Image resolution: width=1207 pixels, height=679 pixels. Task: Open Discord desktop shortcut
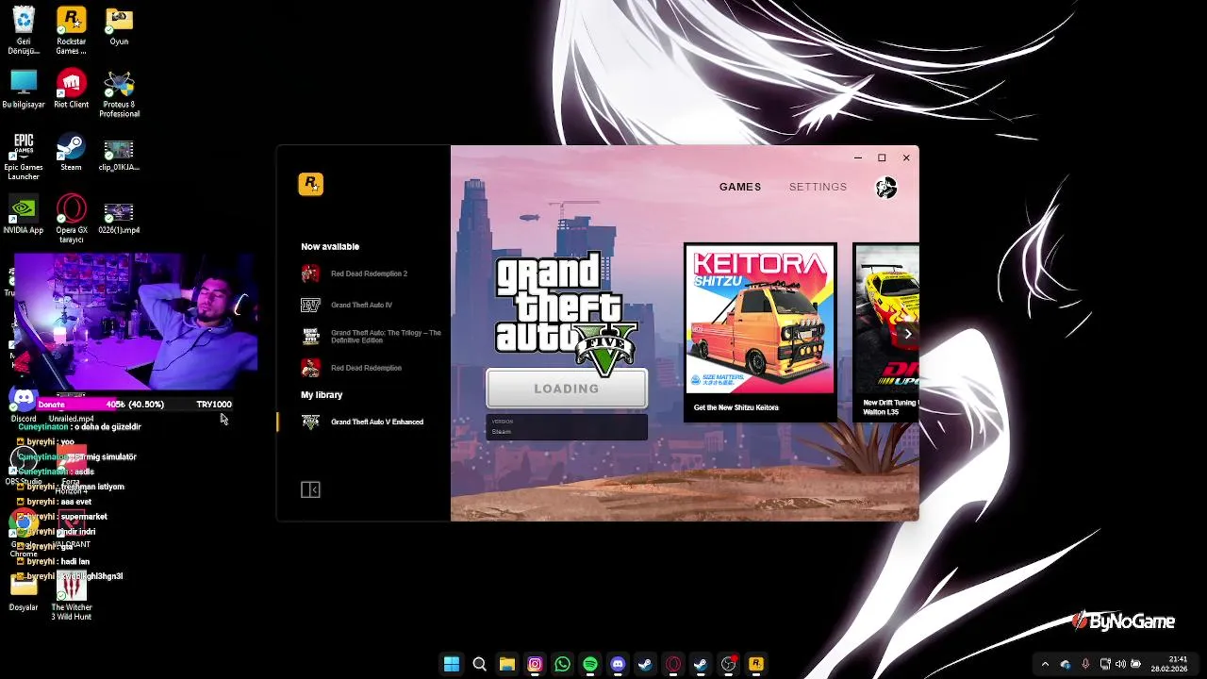tap(24, 404)
